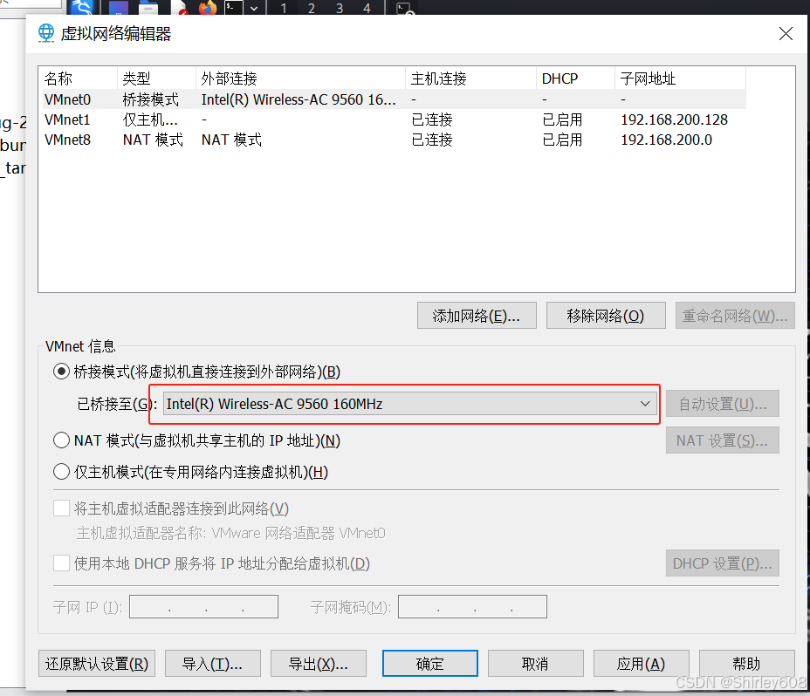The width and height of the screenshot is (810, 696).
Task: Click NAT Settings (S) button
Action: point(722,440)
